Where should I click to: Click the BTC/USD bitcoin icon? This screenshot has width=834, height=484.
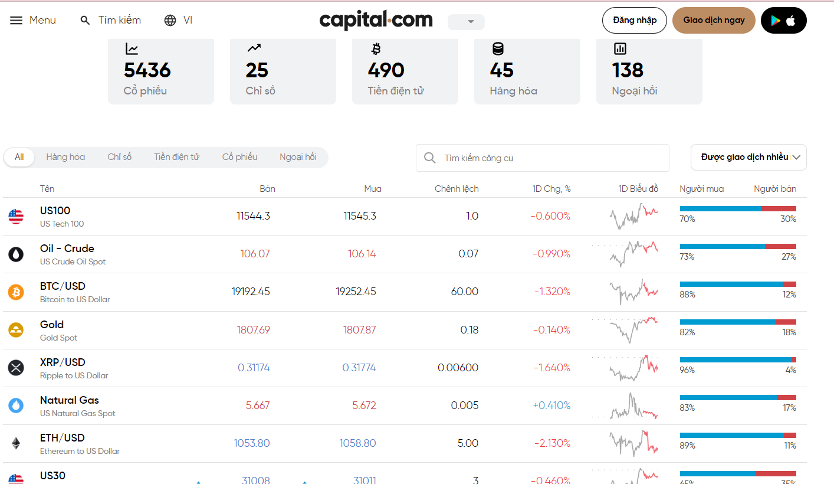point(16,292)
